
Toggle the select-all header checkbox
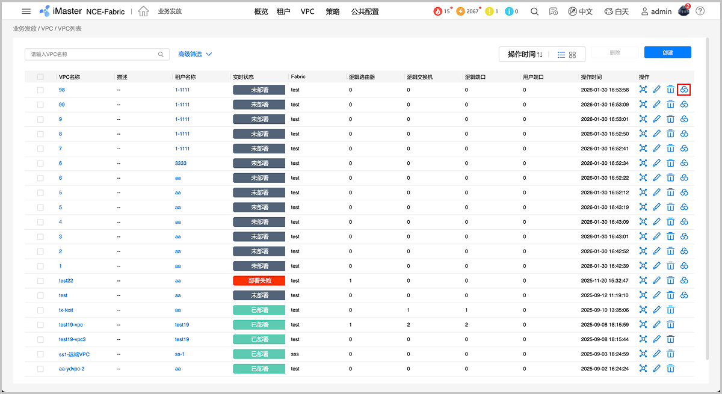[40, 77]
